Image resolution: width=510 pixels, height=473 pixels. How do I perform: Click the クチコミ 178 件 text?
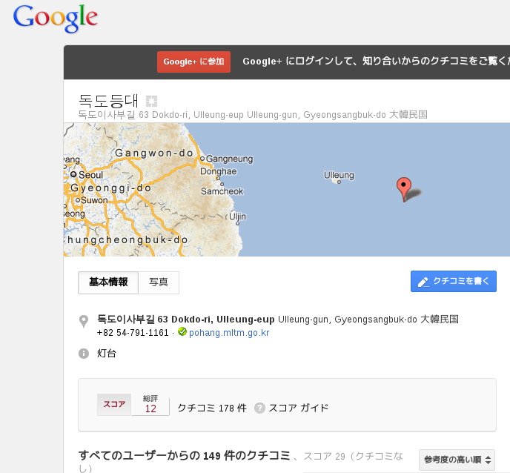(x=212, y=408)
